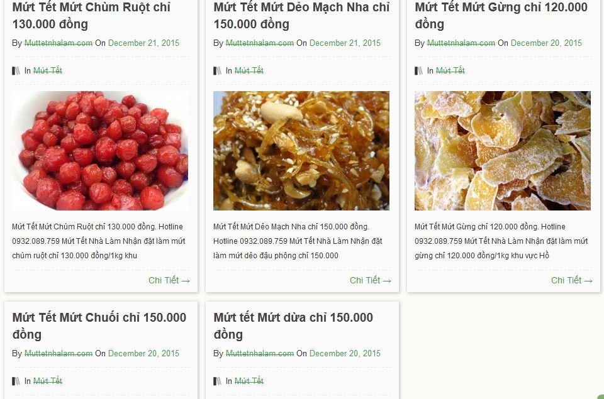This screenshot has width=604, height=399.
Task: Click category icon in Mứt Chuối card
Action: click(x=16, y=381)
